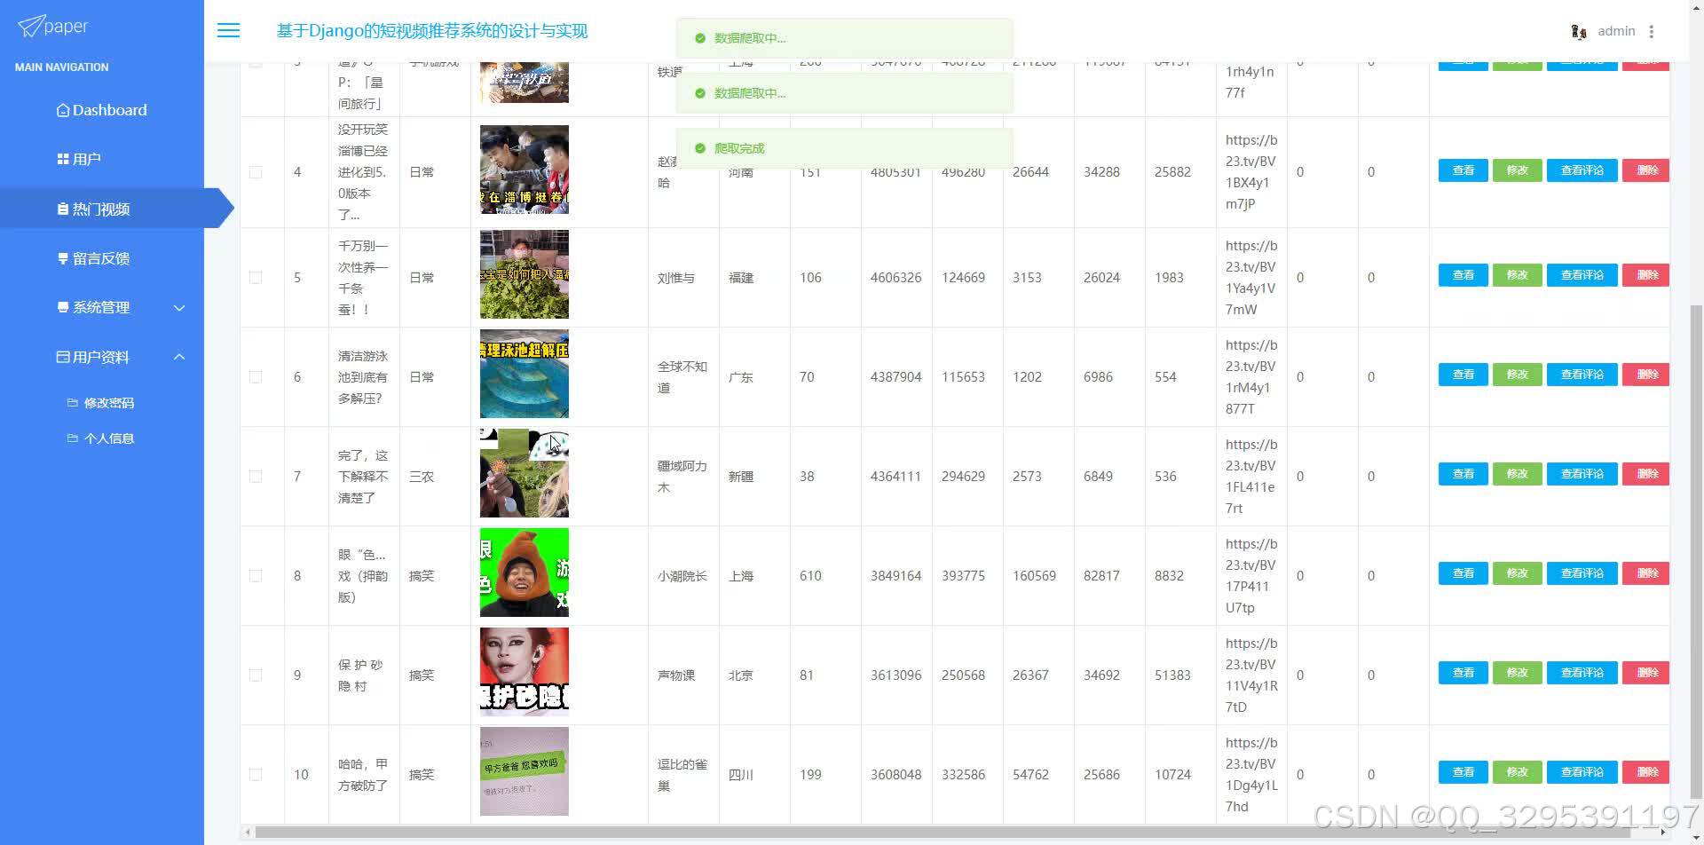The width and height of the screenshot is (1704, 845).
Task: Click title 清洁游泳池到底有多解压?
Action: pos(363,377)
